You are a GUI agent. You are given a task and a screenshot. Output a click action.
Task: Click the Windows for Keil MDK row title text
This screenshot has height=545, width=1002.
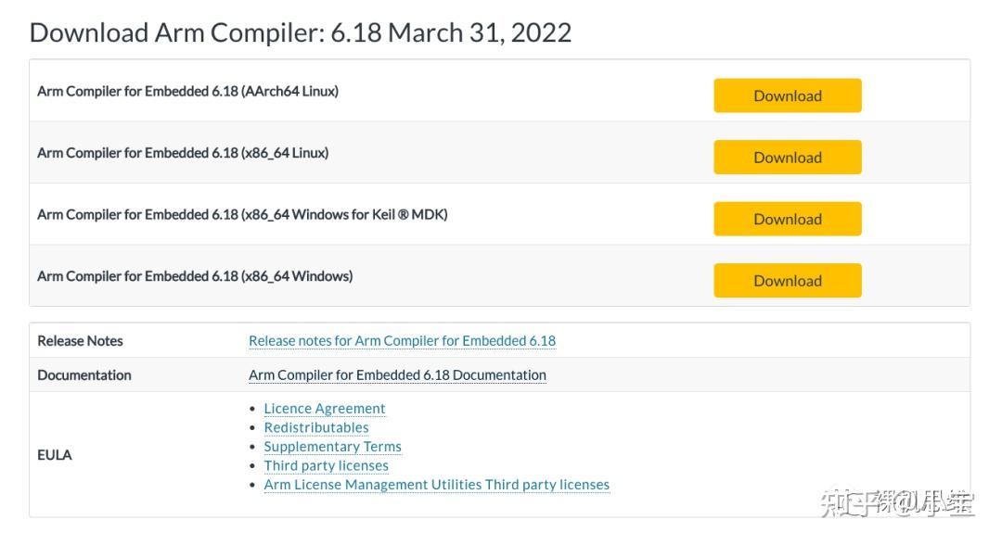click(x=242, y=215)
